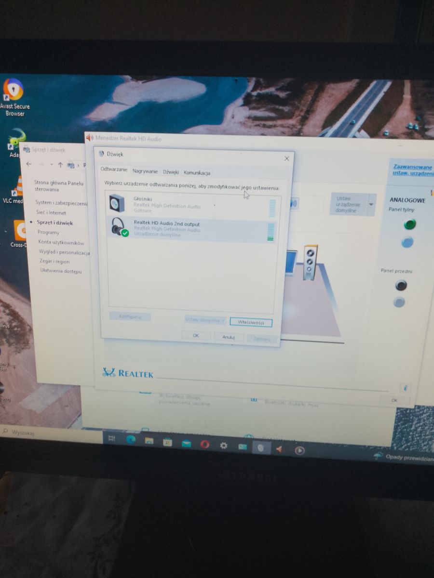Click the Zastosuj button
The height and width of the screenshot is (578, 434).
coord(262,339)
